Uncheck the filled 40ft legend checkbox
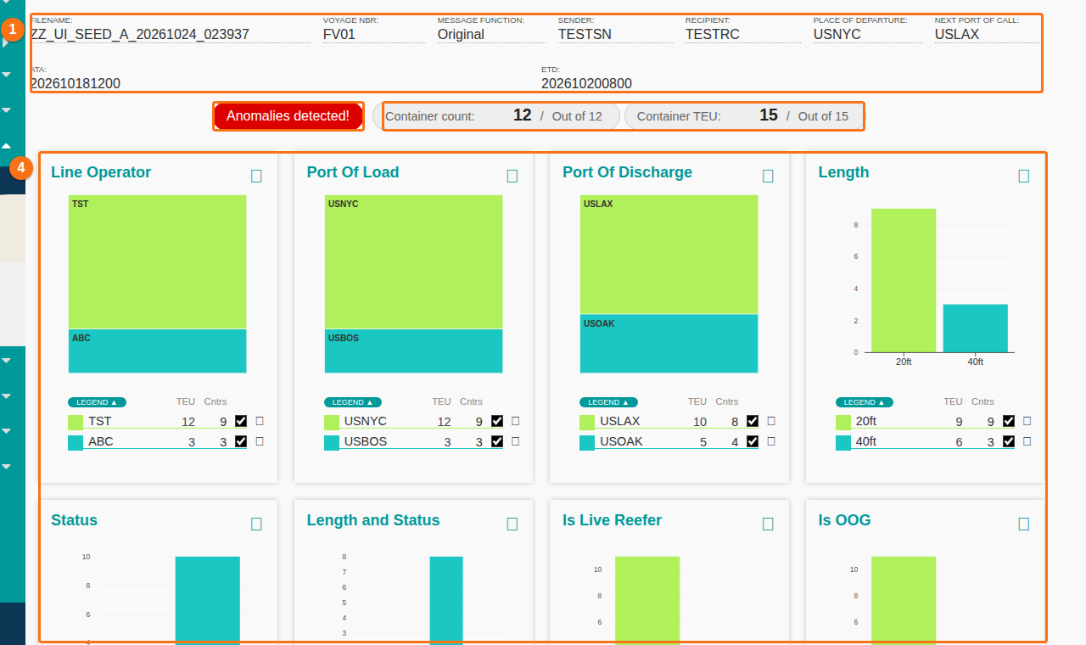Image resolution: width=1086 pixels, height=645 pixels. pos(1009,441)
